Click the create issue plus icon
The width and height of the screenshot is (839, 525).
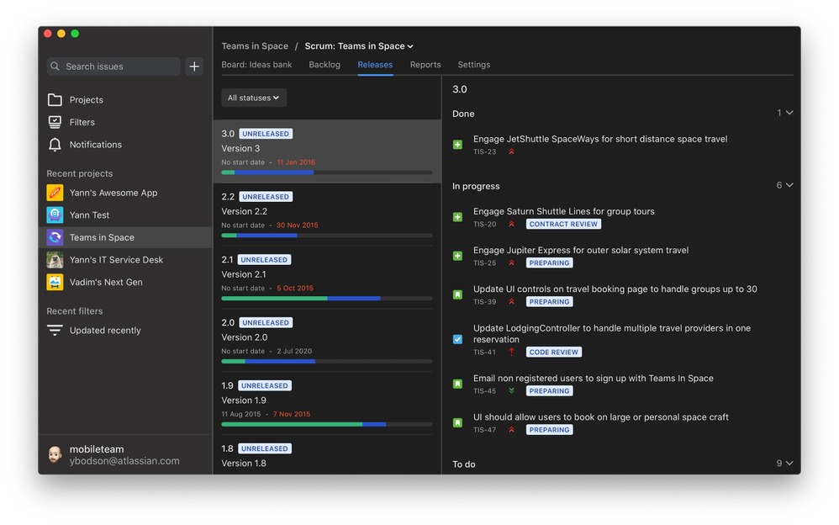coord(194,66)
